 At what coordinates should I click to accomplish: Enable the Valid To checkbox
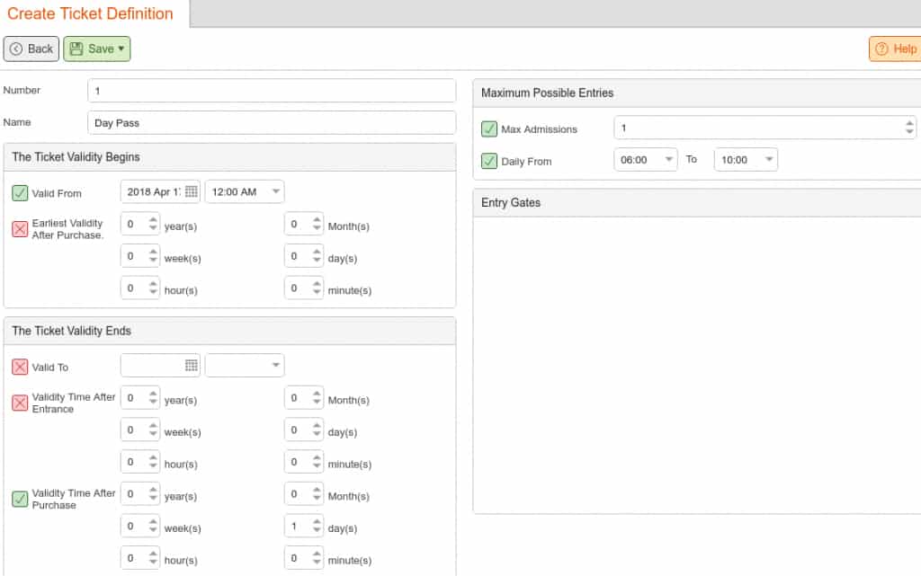pos(20,367)
